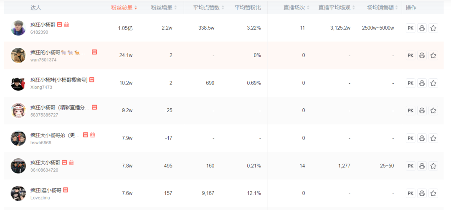
Task: Click the people icon in 疯狂小杨哥 row
Action: 422,28
